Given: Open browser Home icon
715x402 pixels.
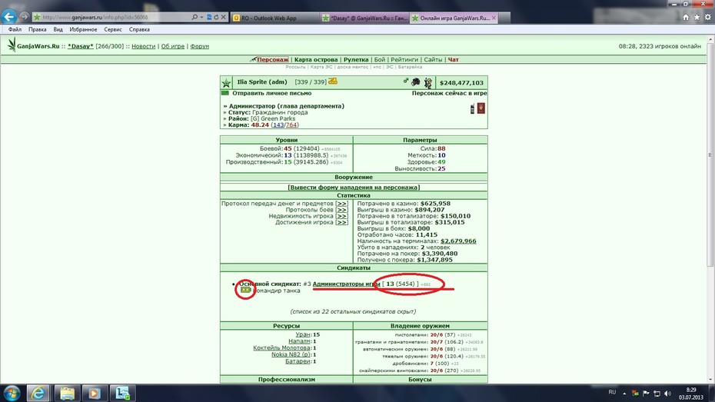Looking at the screenshot, I should tap(686, 17).
